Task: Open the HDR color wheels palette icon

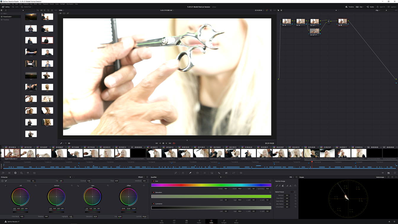Action: coord(22,173)
